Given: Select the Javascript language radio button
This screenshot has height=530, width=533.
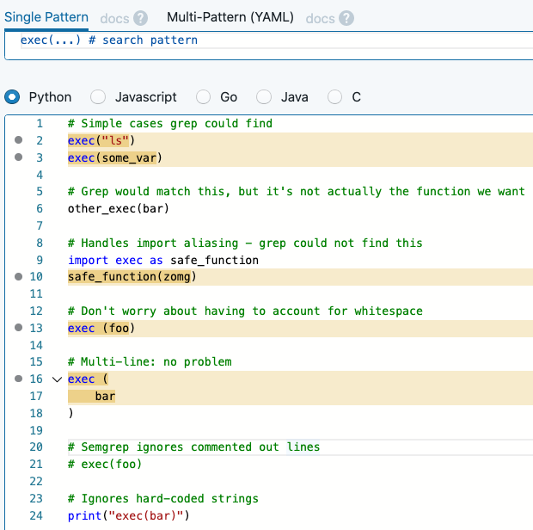Looking at the screenshot, I should 98,97.
